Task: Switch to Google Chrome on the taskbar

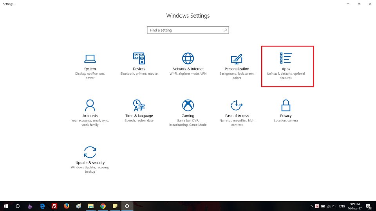Action: pyautogui.click(x=103, y=206)
